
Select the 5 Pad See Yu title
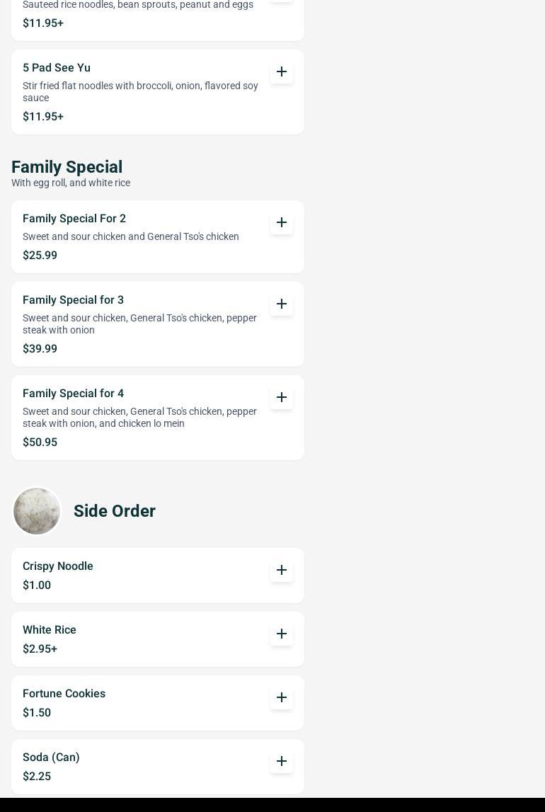coord(57,68)
